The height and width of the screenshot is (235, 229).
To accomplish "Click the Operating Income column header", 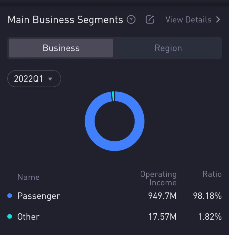I will 158,178.
